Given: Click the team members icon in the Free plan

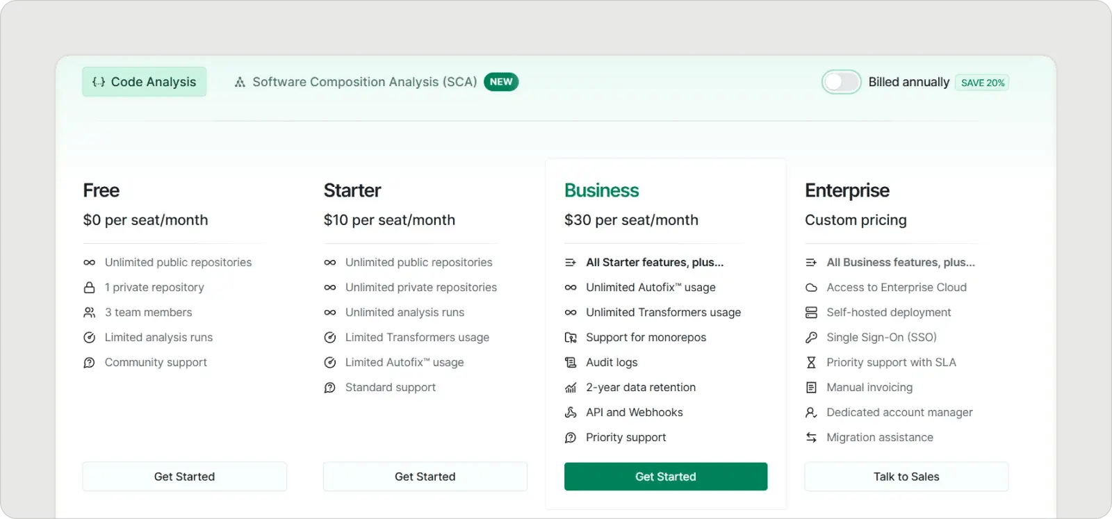Looking at the screenshot, I should (89, 312).
